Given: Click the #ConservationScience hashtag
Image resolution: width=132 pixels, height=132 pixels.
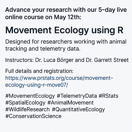Looking at the screenshot, I should pyautogui.click(x=33, y=116).
